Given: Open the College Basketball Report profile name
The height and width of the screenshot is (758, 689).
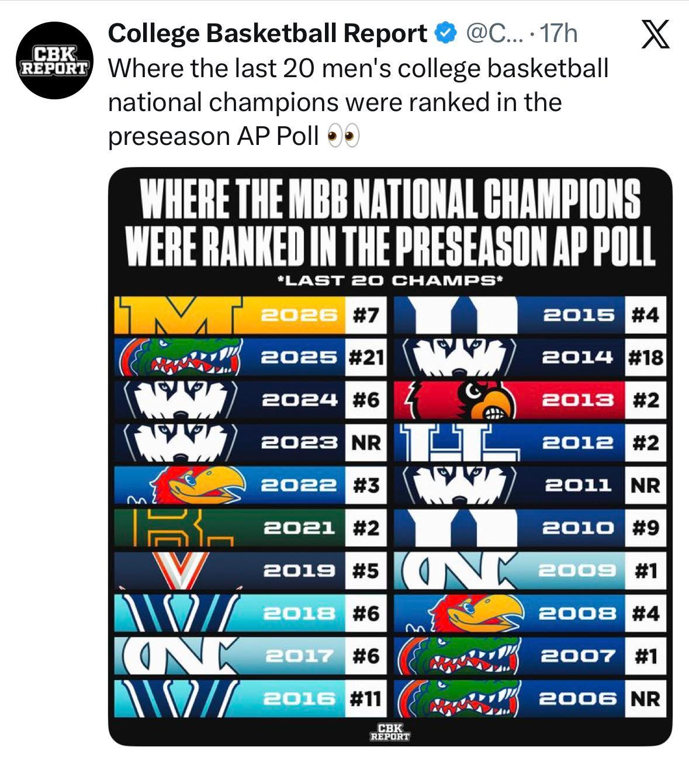Looking at the screenshot, I should coord(268,34).
